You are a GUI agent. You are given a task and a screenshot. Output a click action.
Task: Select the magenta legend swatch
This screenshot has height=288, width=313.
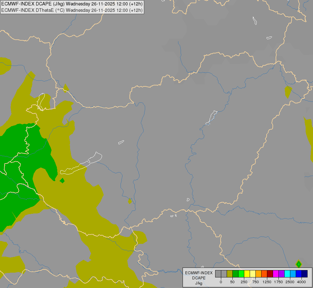pyautogui.click(x=276, y=274)
